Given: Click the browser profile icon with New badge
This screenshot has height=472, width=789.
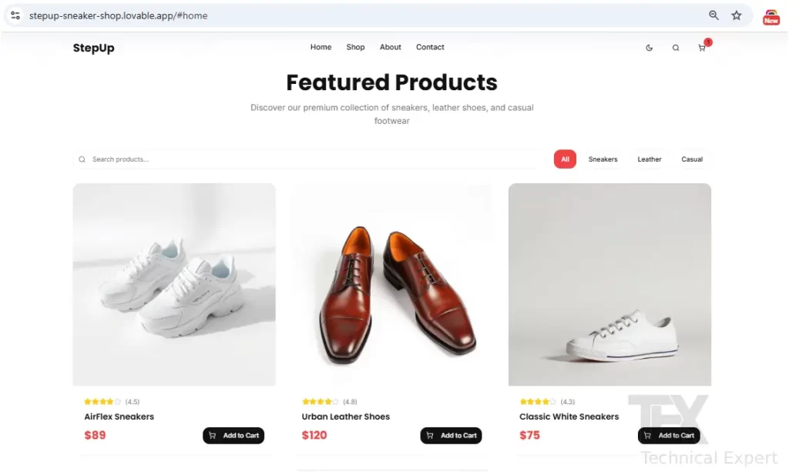Looking at the screenshot, I should pos(771,15).
